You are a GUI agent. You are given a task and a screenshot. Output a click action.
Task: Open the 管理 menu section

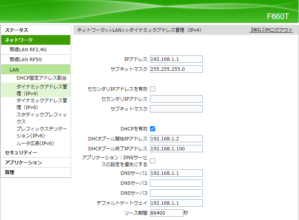pos(36,172)
